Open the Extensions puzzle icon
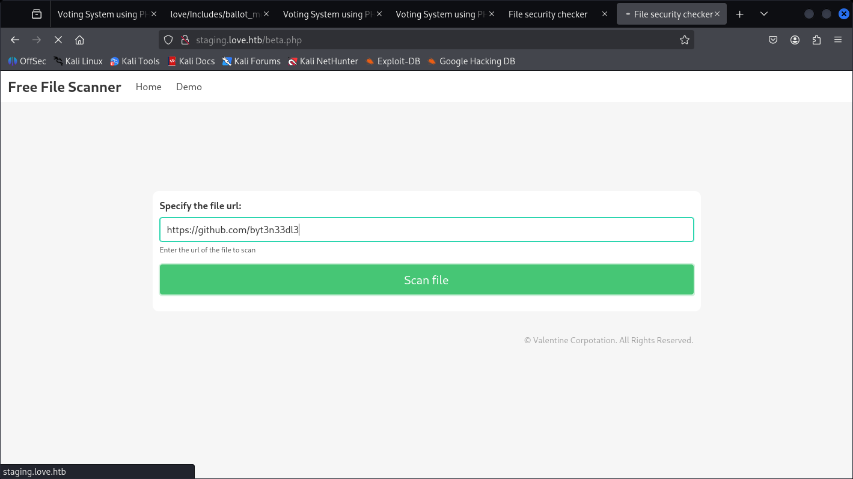 pyautogui.click(x=816, y=40)
